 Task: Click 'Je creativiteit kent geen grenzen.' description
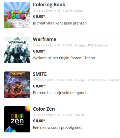click(x=60, y=23)
